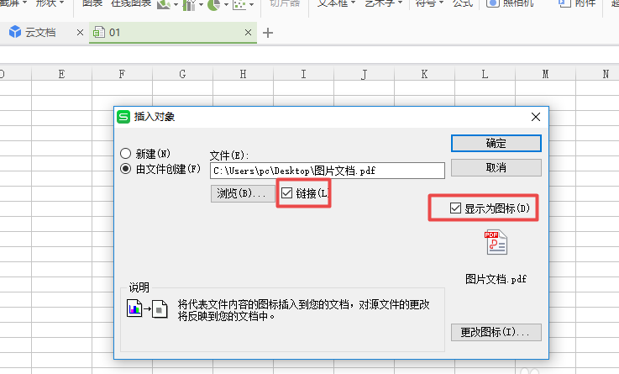This screenshot has width=619, height=374.
Task: Click the 文件(E): label
Action: [229, 155]
